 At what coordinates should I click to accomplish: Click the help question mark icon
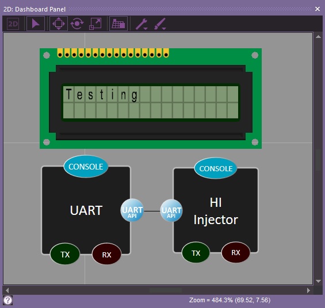click(x=8, y=300)
